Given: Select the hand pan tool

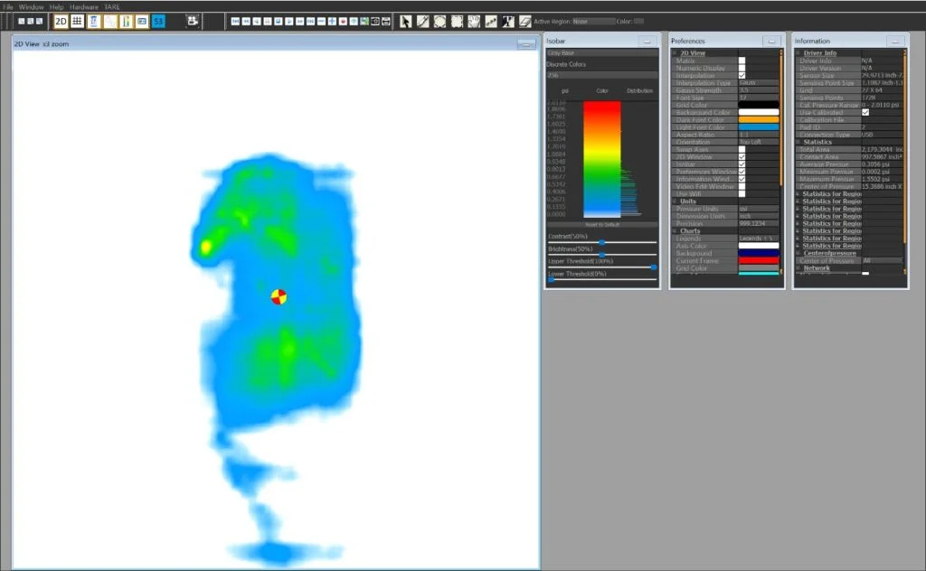Looking at the screenshot, I should pos(473,21).
